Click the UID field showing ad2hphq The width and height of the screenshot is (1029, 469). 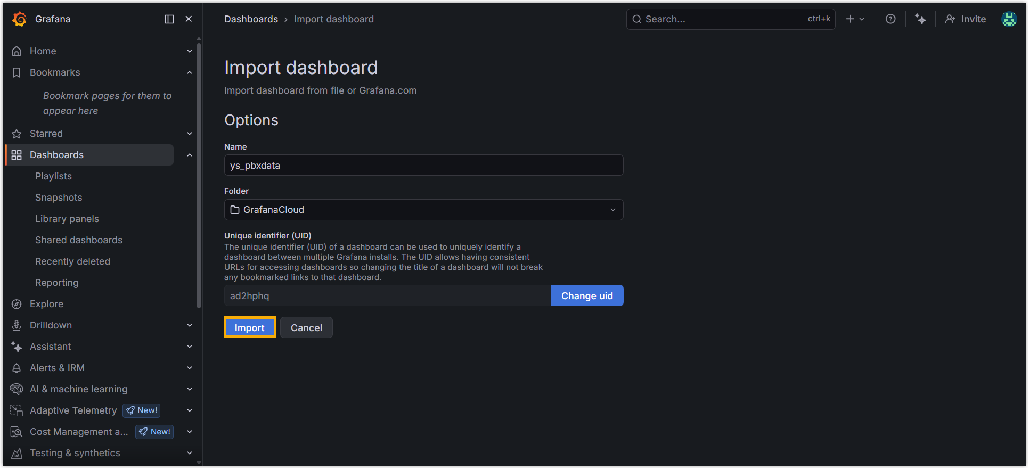click(387, 295)
